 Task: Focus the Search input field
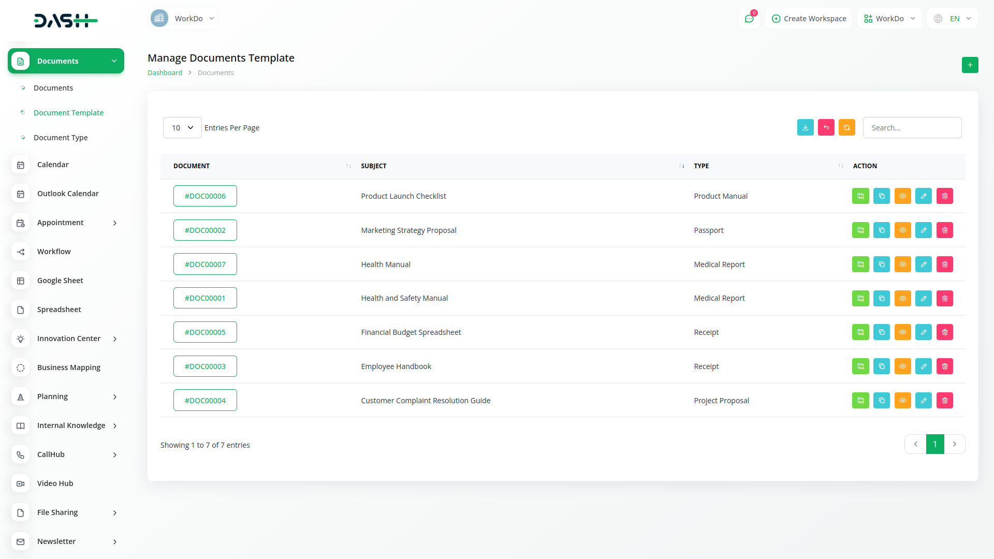[912, 128]
